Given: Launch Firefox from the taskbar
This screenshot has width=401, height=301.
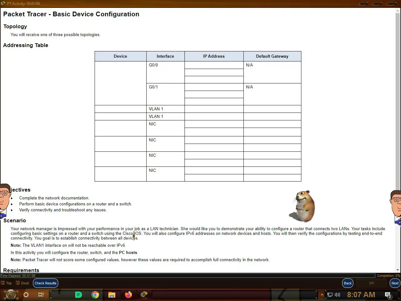Looking at the screenshot, I should tap(128, 295).
